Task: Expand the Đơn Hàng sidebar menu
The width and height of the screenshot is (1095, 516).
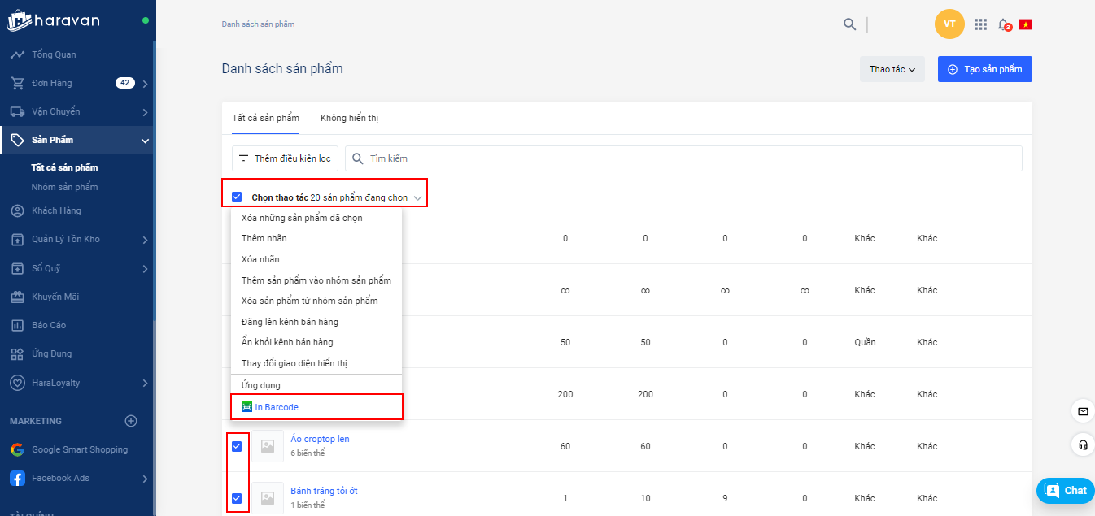Action: (144, 83)
